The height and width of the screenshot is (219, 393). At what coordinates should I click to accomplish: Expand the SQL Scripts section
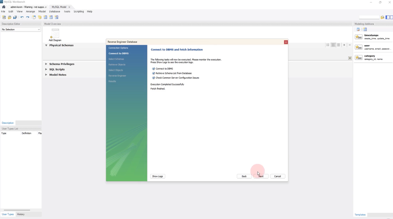[x=46, y=69]
